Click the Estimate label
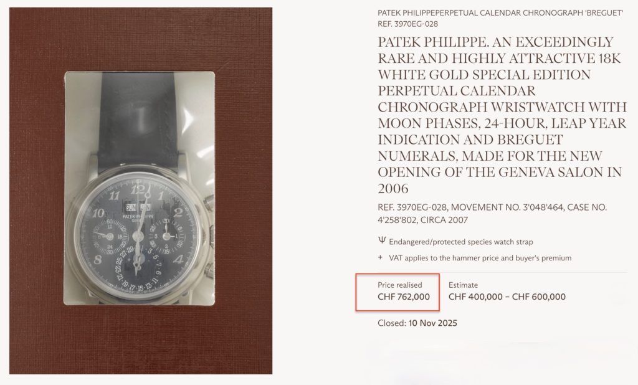The height and width of the screenshot is (385, 638). (463, 285)
